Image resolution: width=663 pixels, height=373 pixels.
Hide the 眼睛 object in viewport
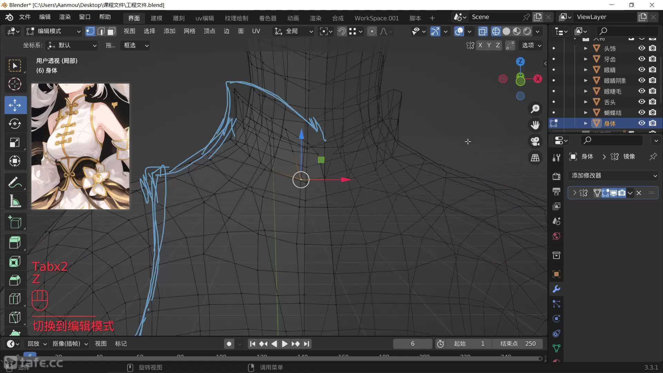pos(642,70)
